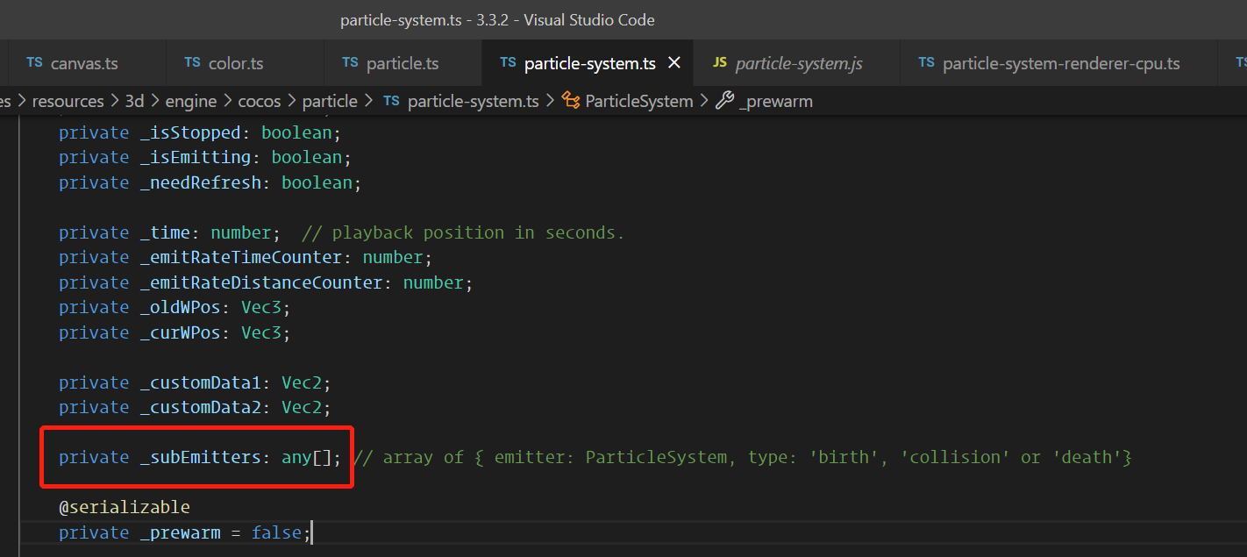Click the TS icon on color.ts tab
1247x557 pixels.
point(192,63)
